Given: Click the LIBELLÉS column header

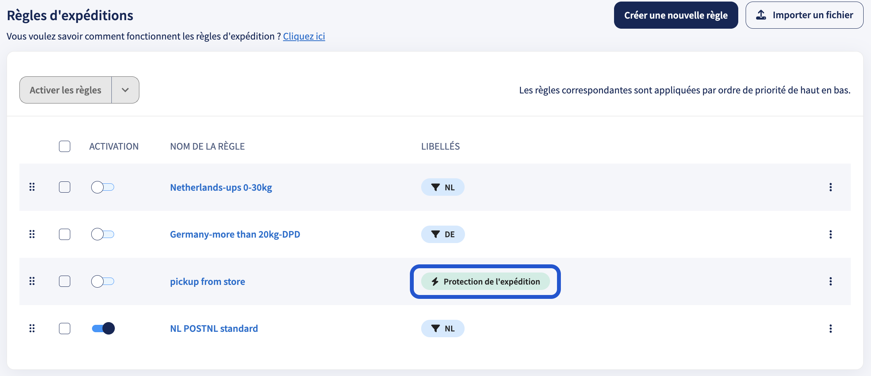Looking at the screenshot, I should pos(441,146).
